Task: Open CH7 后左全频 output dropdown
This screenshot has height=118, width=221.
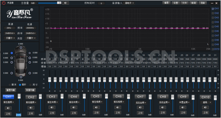Action: click(141, 103)
